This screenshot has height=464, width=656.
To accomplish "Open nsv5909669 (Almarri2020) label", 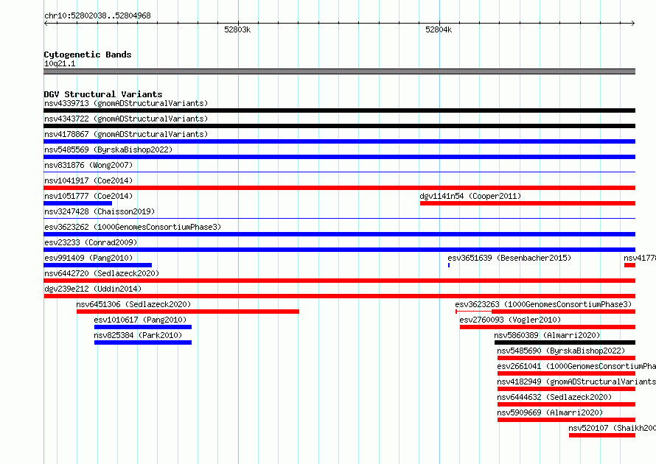I will [550, 412].
